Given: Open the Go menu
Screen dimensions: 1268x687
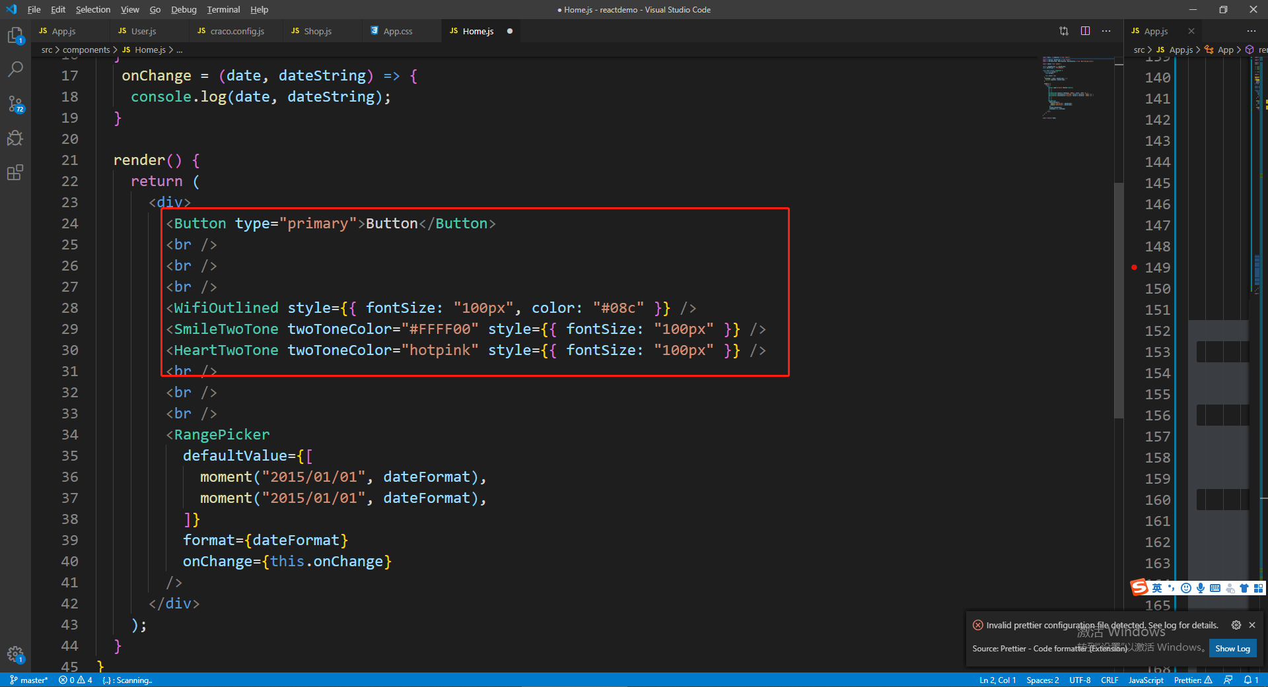Looking at the screenshot, I should 155,9.
